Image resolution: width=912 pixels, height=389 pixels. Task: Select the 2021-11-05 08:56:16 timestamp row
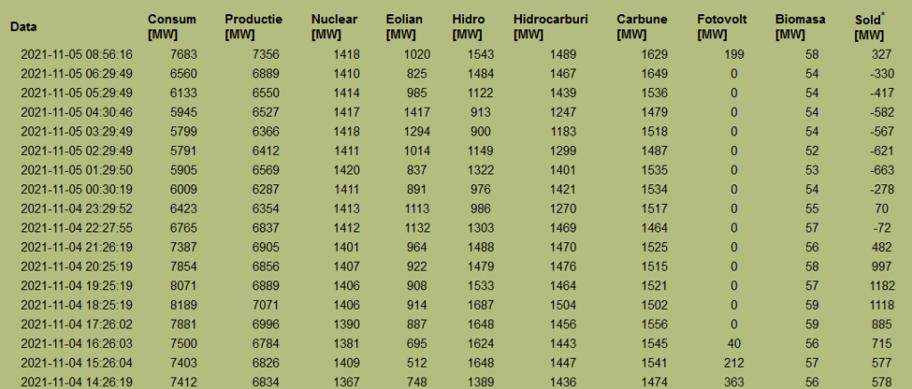pyautogui.click(x=76, y=54)
